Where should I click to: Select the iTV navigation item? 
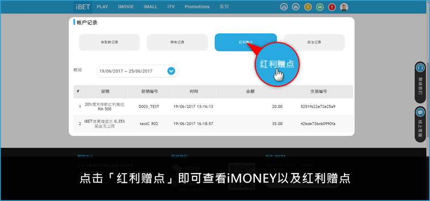[x=171, y=7]
